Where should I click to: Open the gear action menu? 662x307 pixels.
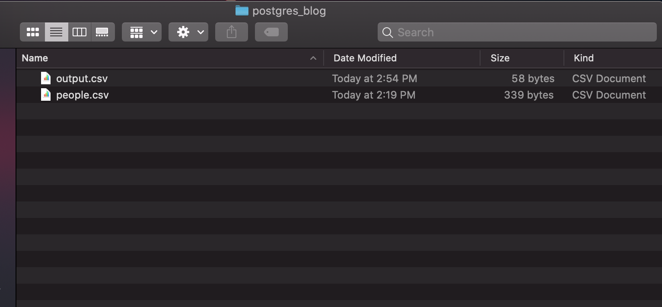(x=188, y=32)
